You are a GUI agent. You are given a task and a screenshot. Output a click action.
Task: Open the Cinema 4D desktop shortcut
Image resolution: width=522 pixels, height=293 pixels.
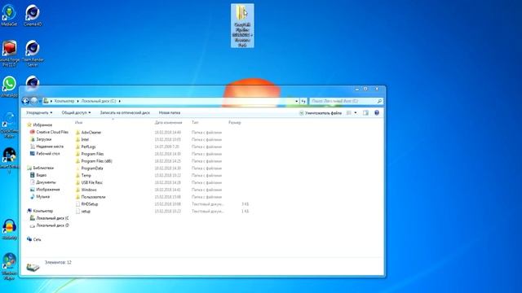click(33, 15)
